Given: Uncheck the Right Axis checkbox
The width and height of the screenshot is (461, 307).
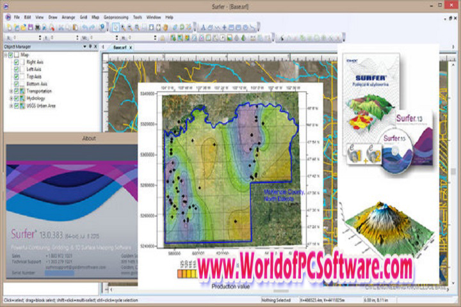Looking at the screenshot, I should pyautogui.click(x=17, y=62).
